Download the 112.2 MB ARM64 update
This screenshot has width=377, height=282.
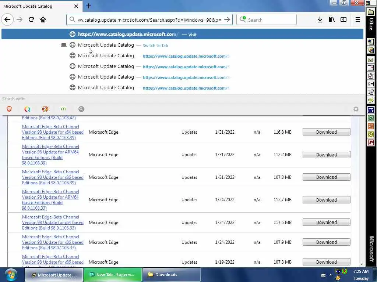click(x=326, y=155)
